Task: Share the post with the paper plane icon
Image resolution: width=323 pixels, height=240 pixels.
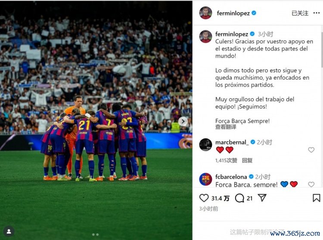Action: pos(262,198)
